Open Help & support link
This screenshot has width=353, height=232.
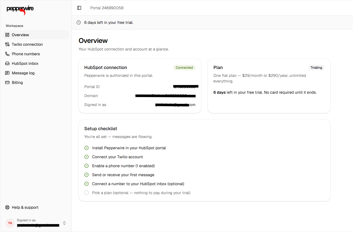tap(36, 207)
